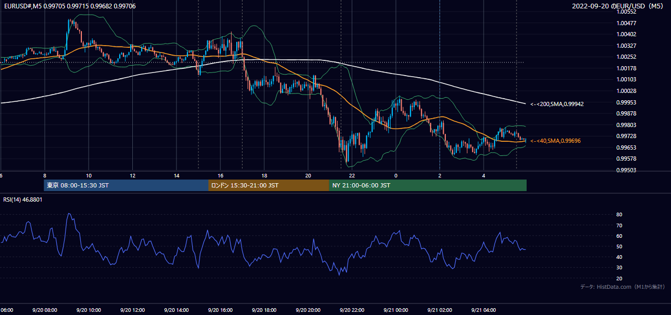
Task: Click price level 1.00552 on the axis
Action: pos(627,12)
